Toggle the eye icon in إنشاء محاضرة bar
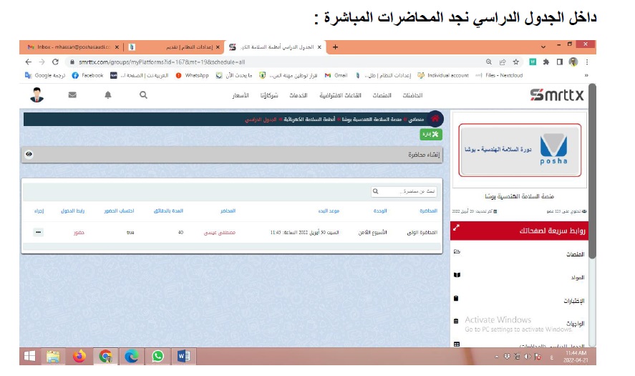Screen dimensions: 635x376 click(29, 154)
